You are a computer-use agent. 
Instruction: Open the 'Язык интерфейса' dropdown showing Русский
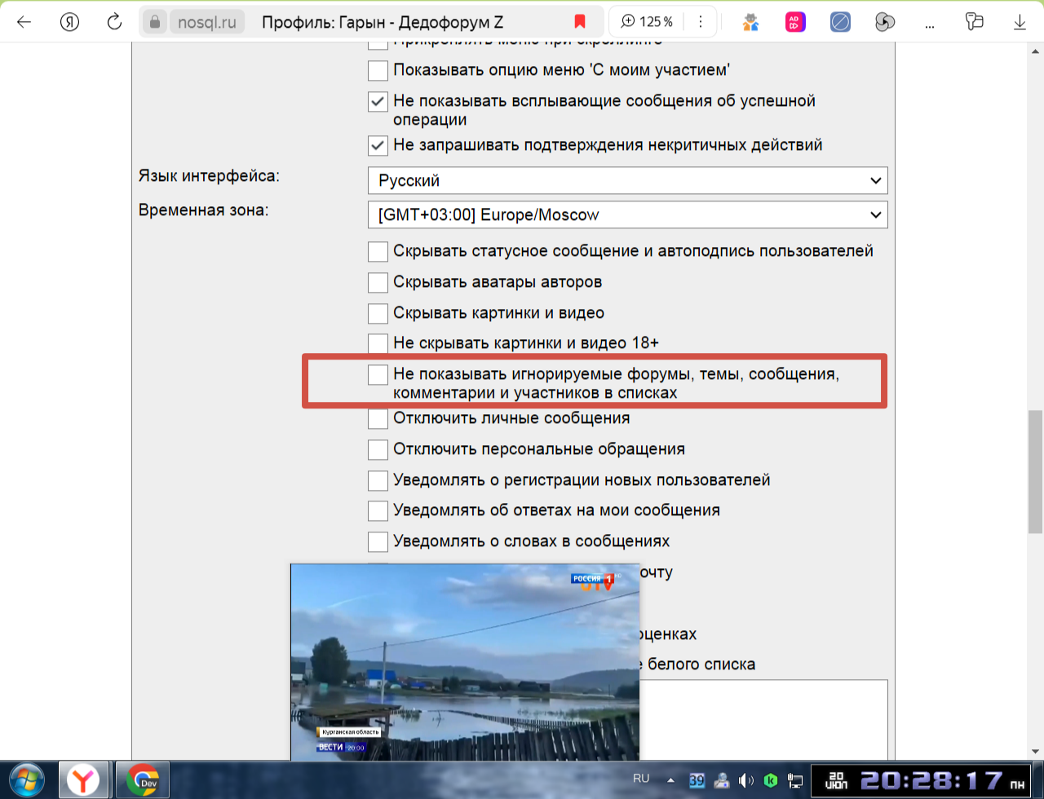627,181
